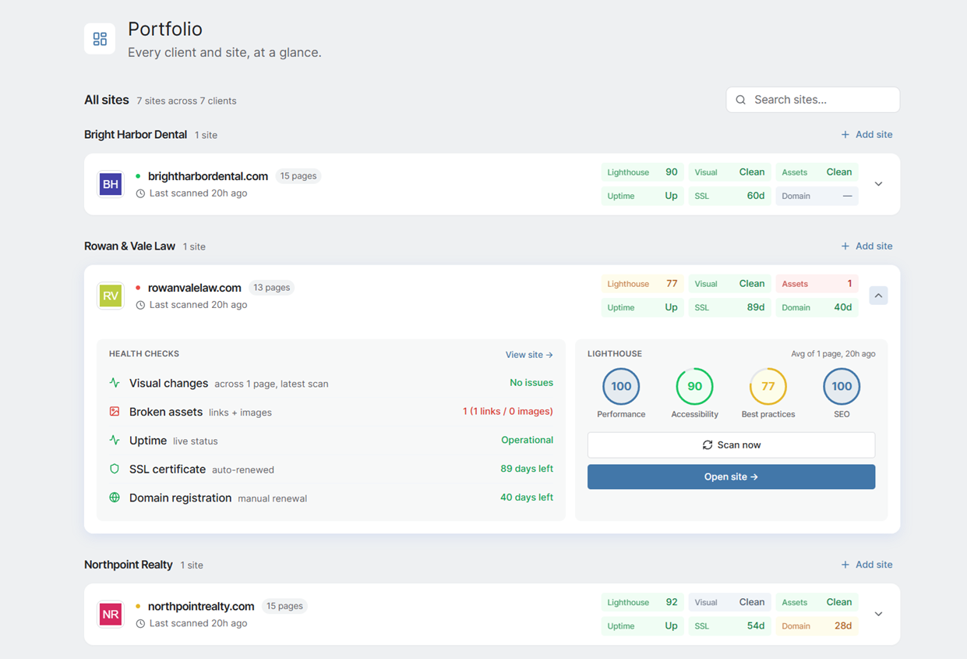Expand the northpointrealty.com site card
This screenshot has height=659, width=967.
pos(878,614)
